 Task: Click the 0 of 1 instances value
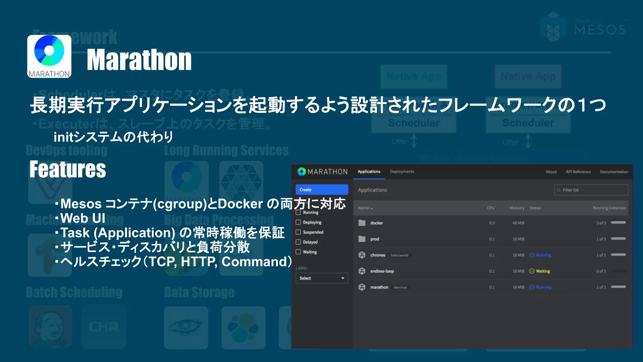coord(601,271)
